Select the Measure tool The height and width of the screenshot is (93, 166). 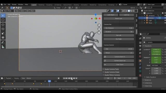point(3,47)
